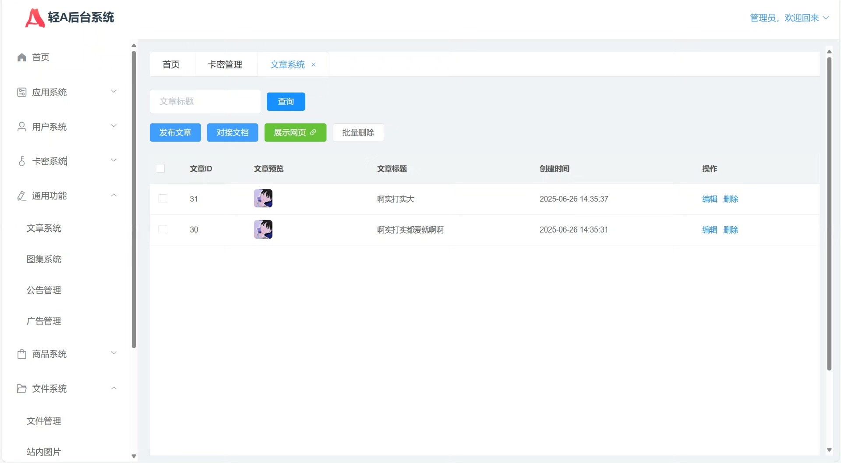Click 编辑 link for article 31
841x463 pixels.
point(710,199)
